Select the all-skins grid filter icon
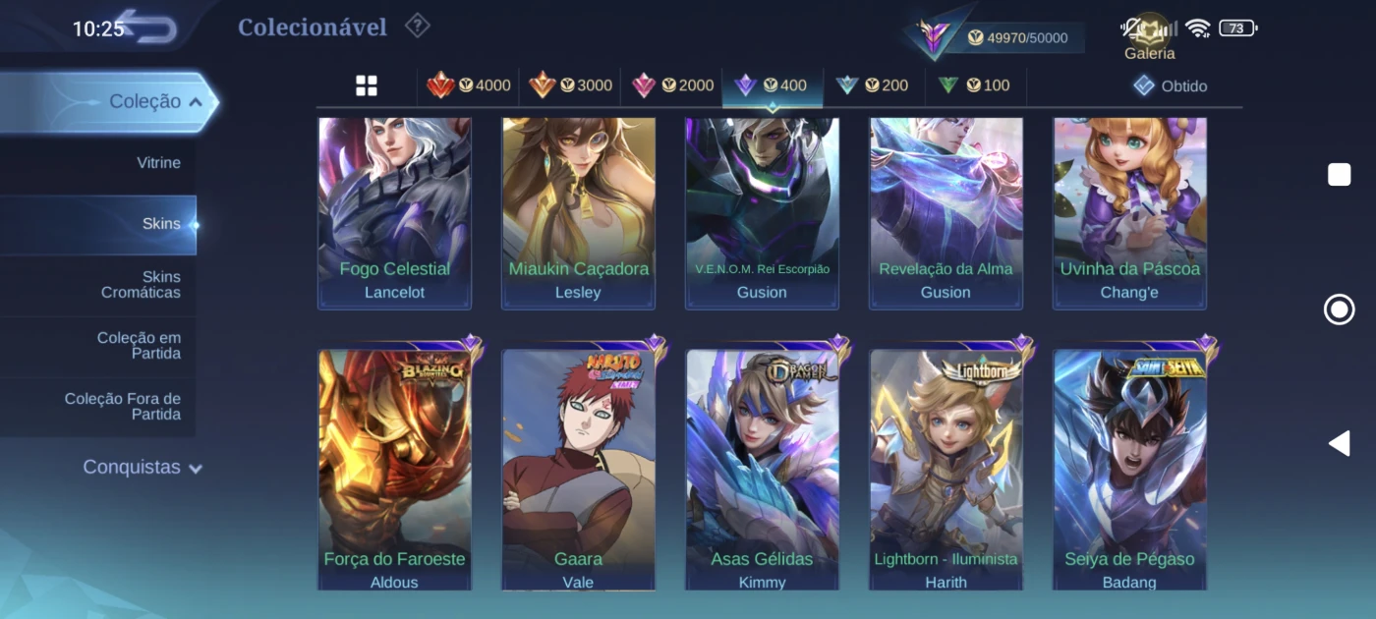1376x619 pixels. tap(367, 85)
